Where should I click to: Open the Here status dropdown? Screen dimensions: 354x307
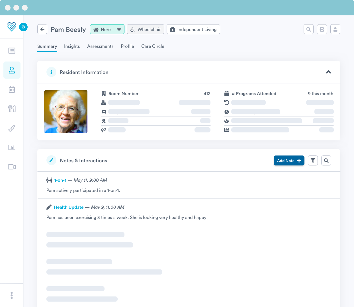(107, 29)
